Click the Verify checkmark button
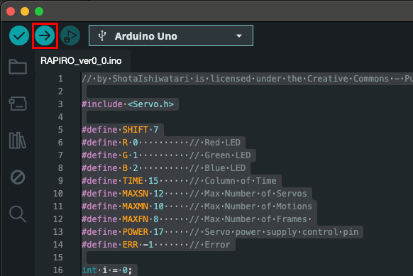 (x=19, y=35)
